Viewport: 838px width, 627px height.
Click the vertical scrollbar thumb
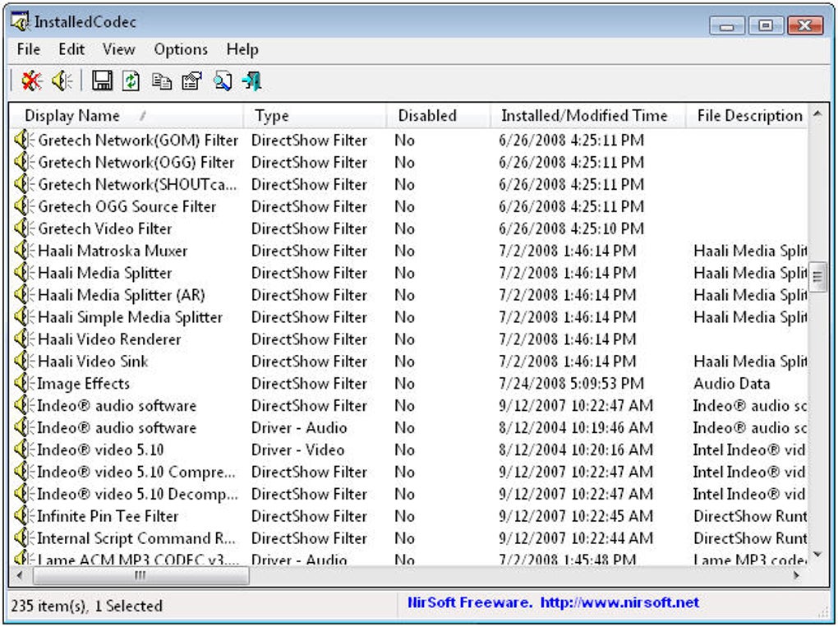click(817, 276)
